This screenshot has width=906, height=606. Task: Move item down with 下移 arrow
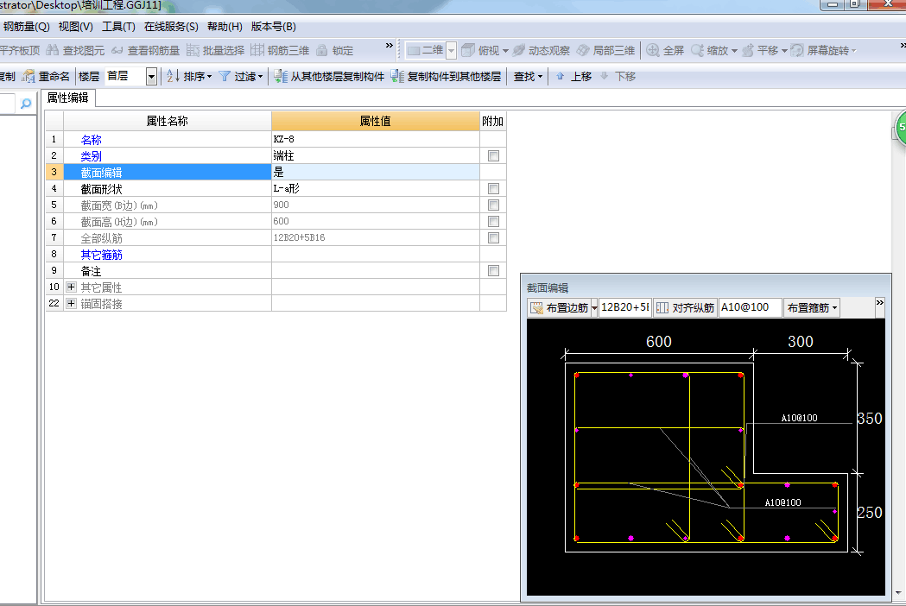point(604,76)
